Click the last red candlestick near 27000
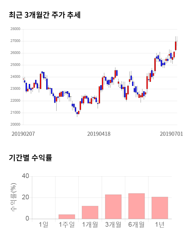Screen dimensions: 186x236 coord(176,46)
